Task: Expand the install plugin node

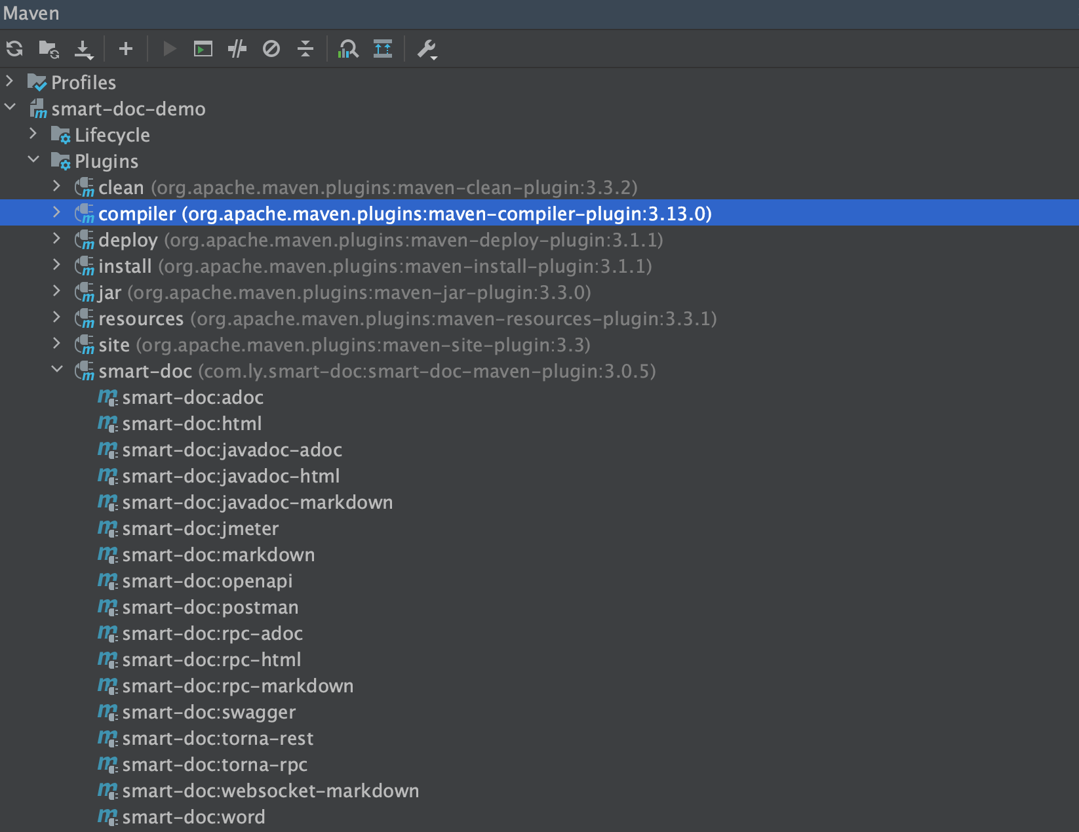Action: tap(57, 265)
